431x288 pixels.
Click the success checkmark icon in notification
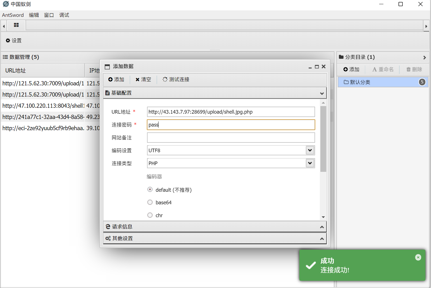tap(311, 265)
